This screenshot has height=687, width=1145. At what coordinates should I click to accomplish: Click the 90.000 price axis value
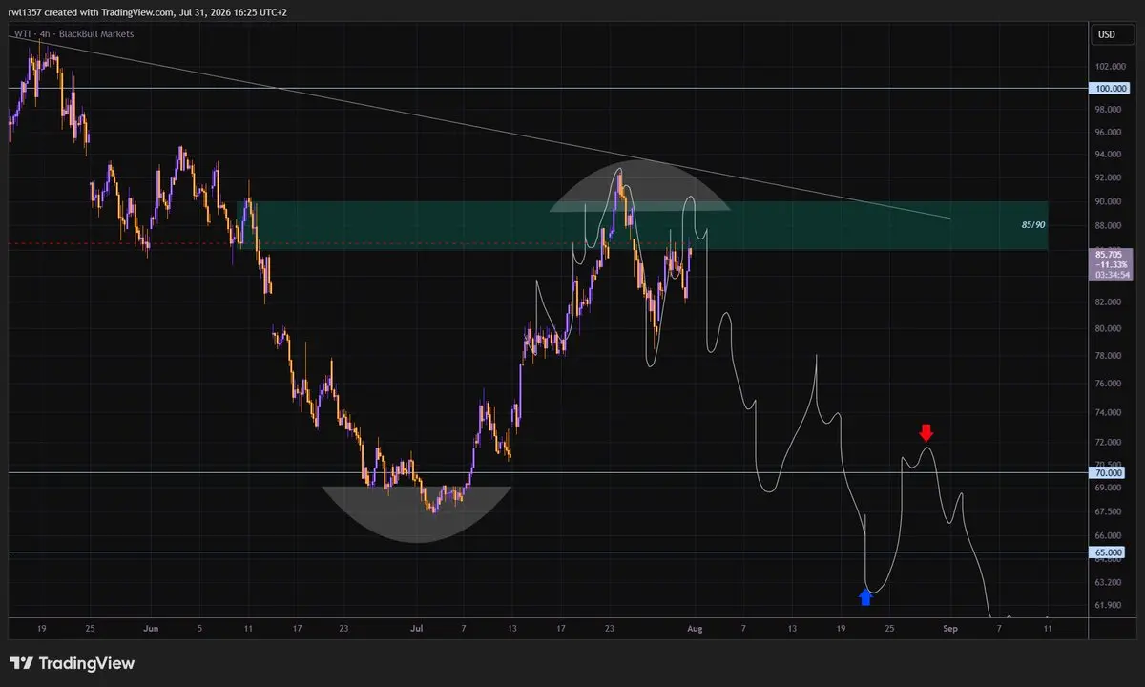[x=1110, y=202]
